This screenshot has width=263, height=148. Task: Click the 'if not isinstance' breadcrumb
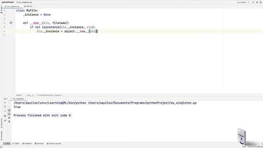50,95
